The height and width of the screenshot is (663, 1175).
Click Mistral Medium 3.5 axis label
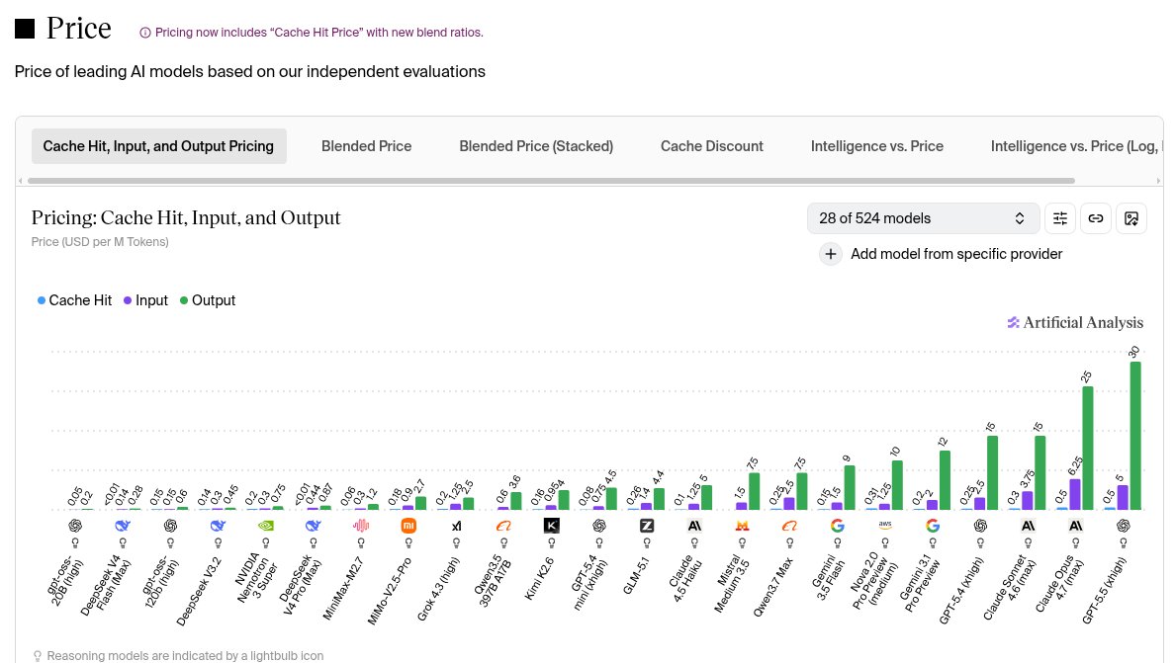coord(731,584)
